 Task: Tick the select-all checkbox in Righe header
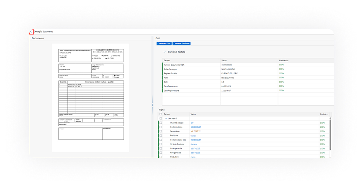click(x=160, y=114)
